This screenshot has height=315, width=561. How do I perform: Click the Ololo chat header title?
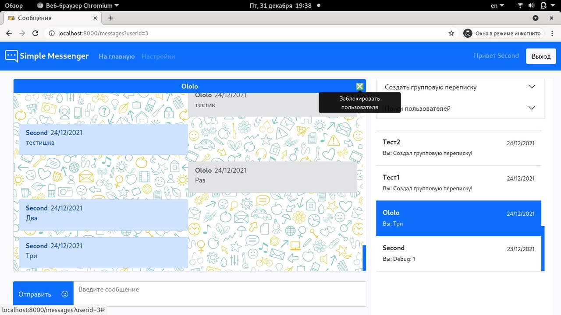[x=190, y=86]
